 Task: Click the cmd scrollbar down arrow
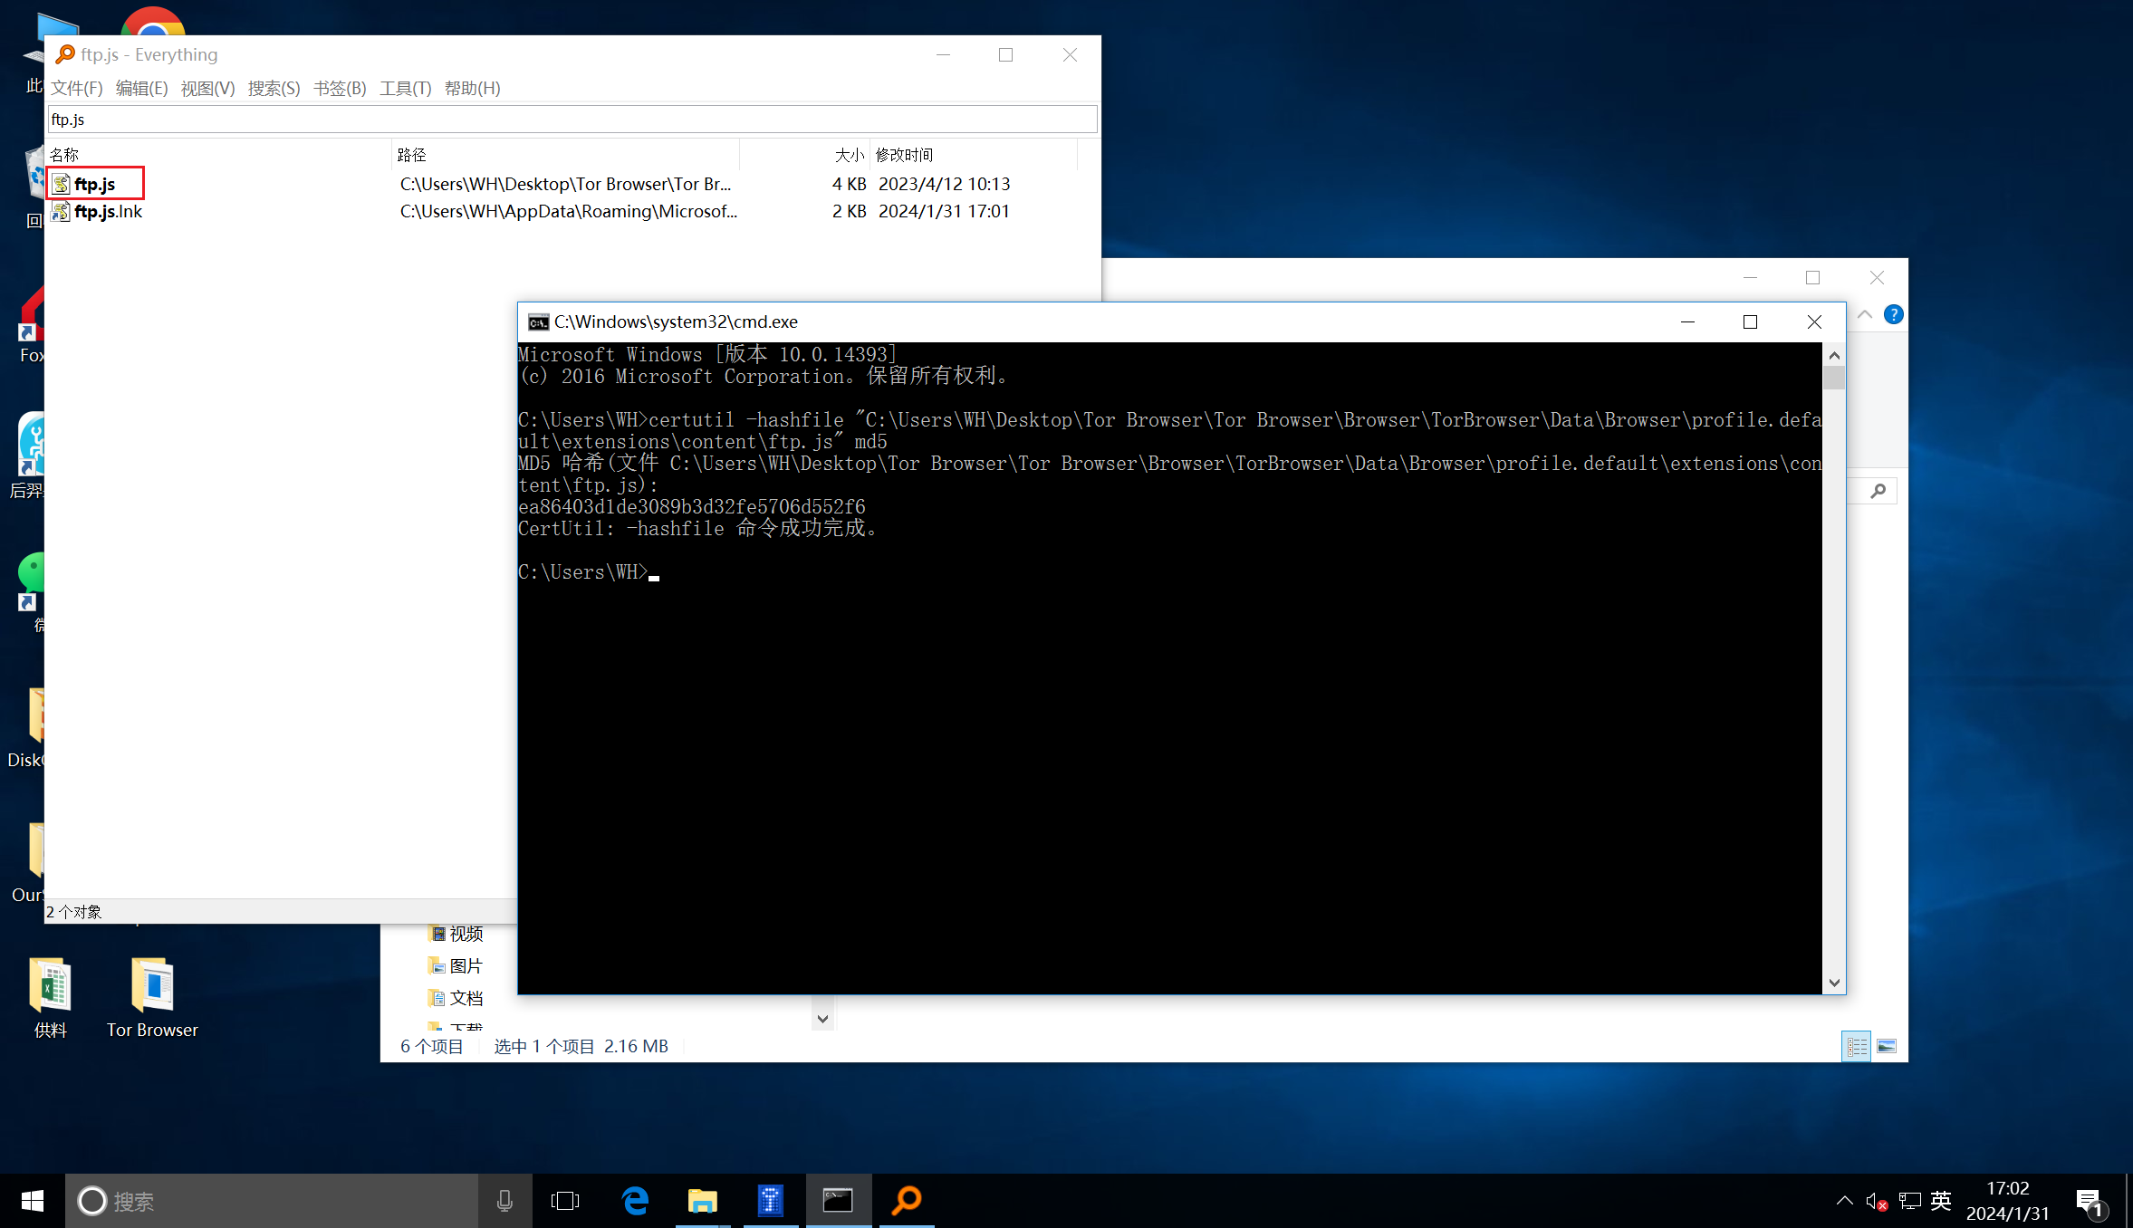pyautogui.click(x=1834, y=983)
